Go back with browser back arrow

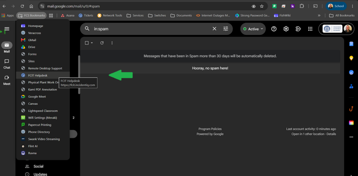tap(4, 6)
